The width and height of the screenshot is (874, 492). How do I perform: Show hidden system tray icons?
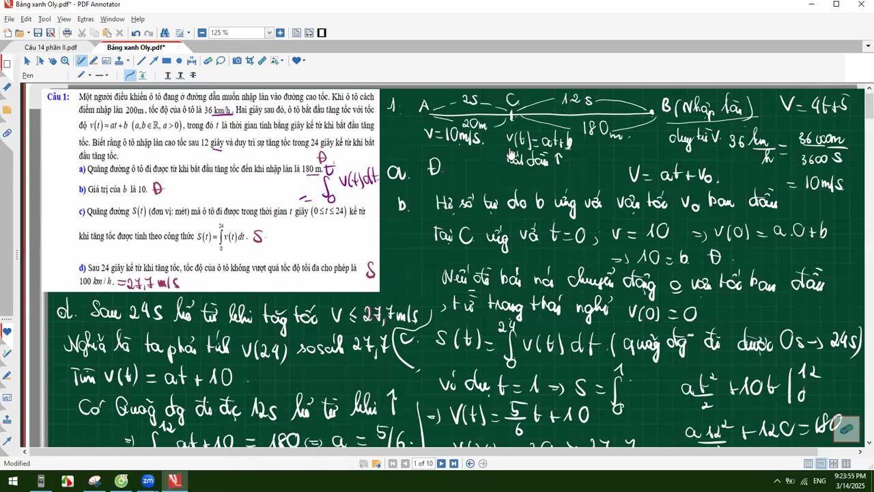(x=776, y=481)
